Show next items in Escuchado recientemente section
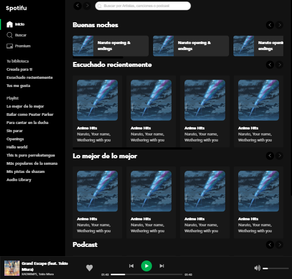292x279 pixels. click(x=280, y=65)
